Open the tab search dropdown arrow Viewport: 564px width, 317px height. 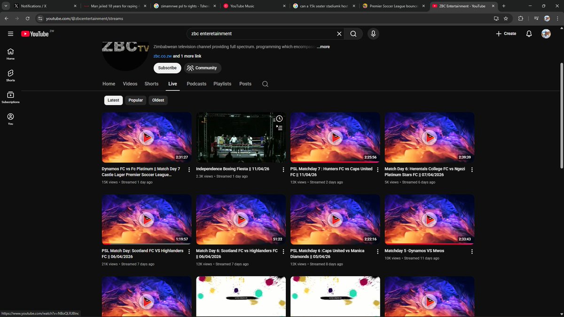click(x=5, y=6)
